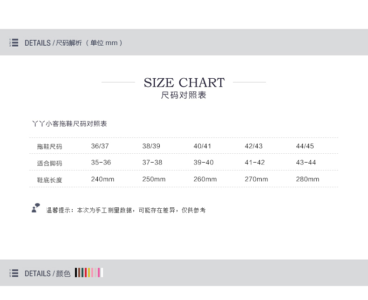This screenshot has height=300, width=368.
Task: Click the 拖鞋尺码 row label
Action: [49, 146]
